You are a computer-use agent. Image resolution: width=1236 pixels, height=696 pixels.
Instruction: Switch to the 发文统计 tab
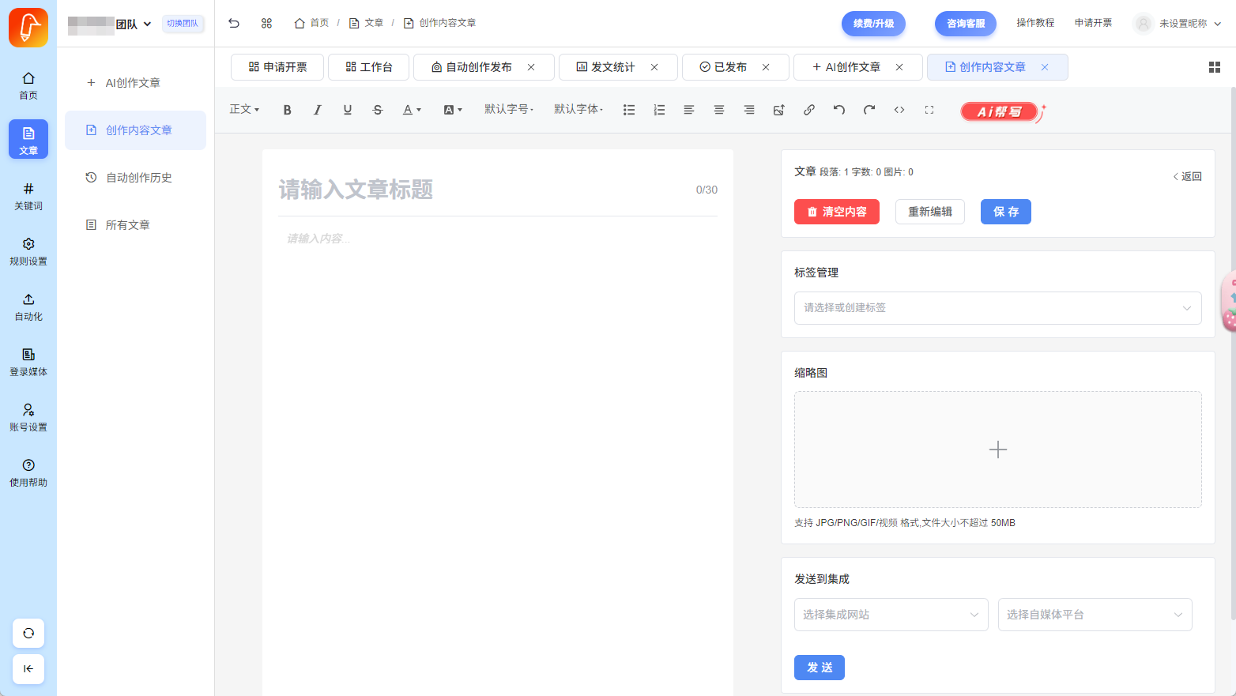[x=612, y=67]
